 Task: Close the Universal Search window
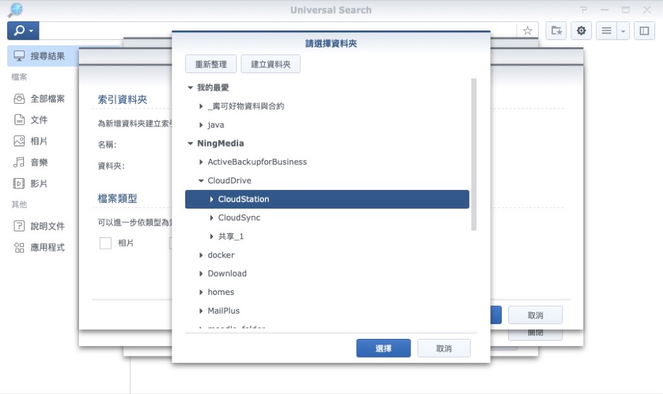pyautogui.click(x=647, y=10)
